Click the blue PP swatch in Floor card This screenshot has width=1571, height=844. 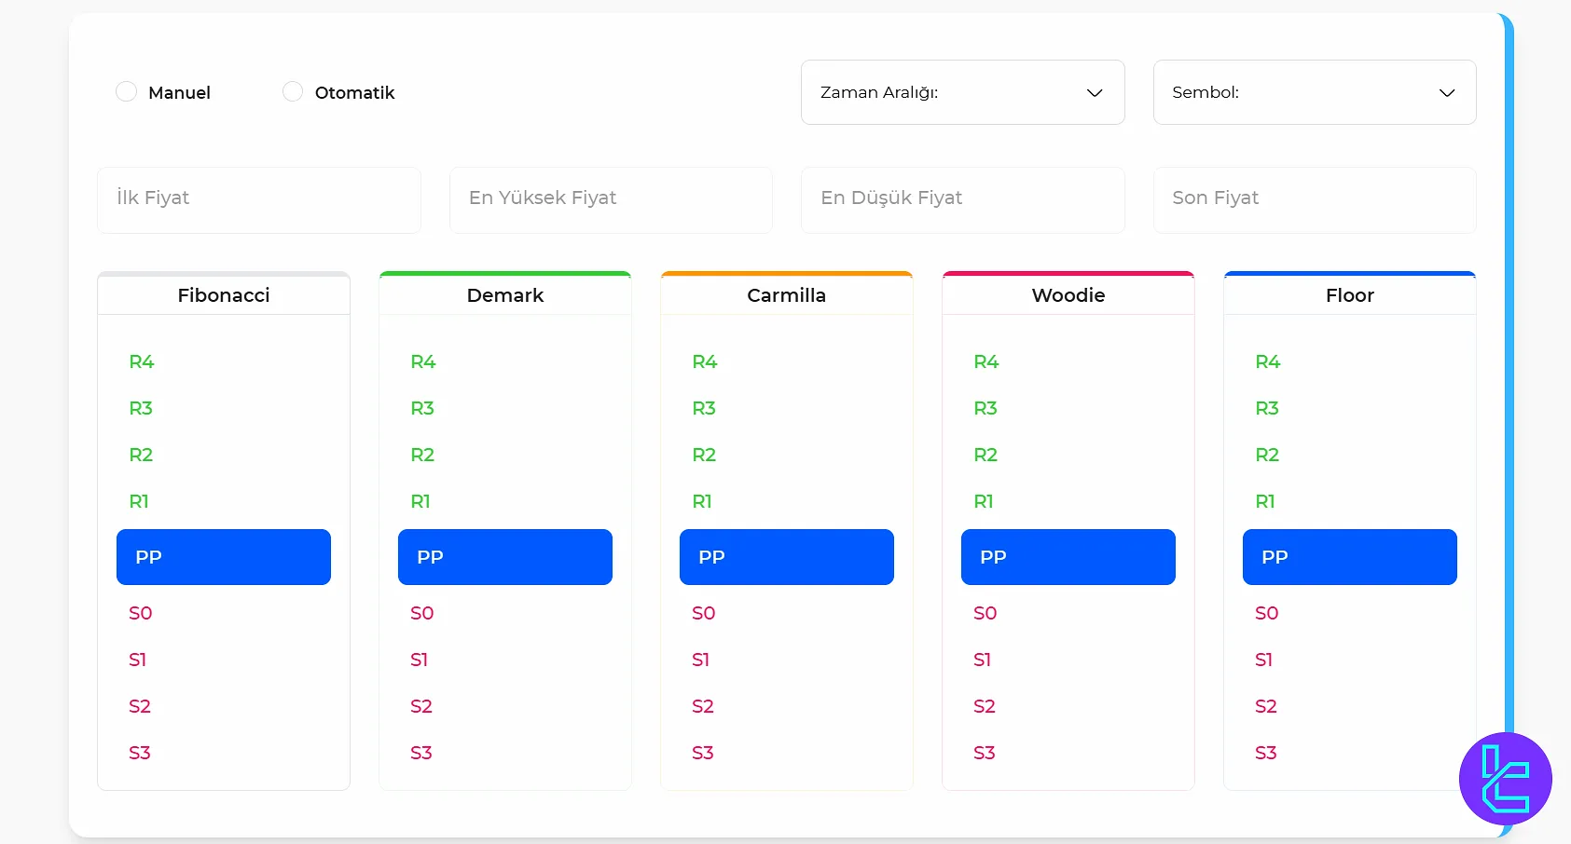(1349, 556)
